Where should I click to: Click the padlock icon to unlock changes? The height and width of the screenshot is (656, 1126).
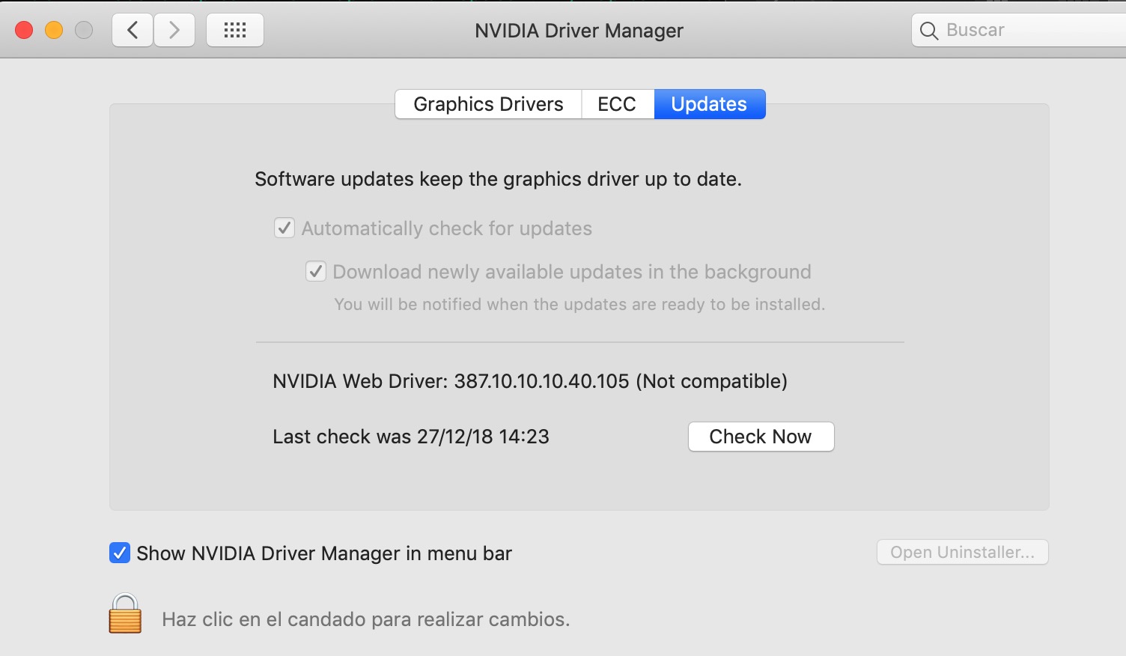click(125, 614)
